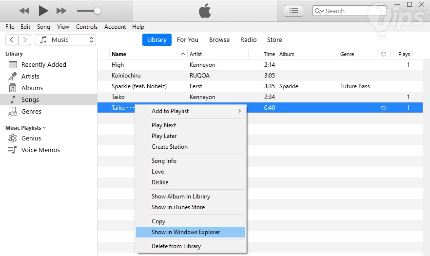The width and height of the screenshot is (430, 256).
Task: Open the Song menu
Action: point(43,27)
